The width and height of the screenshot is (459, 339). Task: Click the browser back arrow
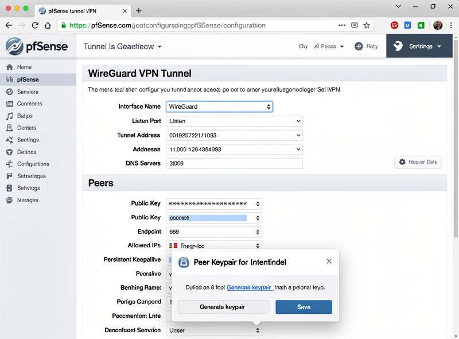(9, 25)
